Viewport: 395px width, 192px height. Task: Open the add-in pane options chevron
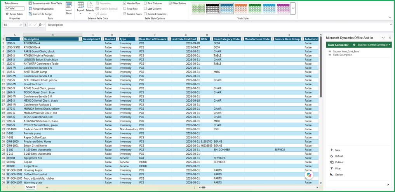click(x=383, y=38)
